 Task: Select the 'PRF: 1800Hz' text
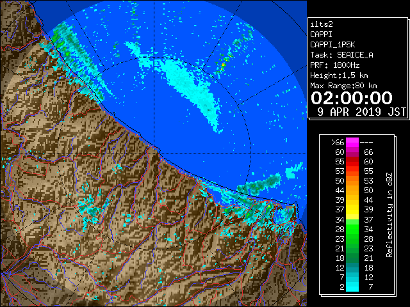[334, 65]
